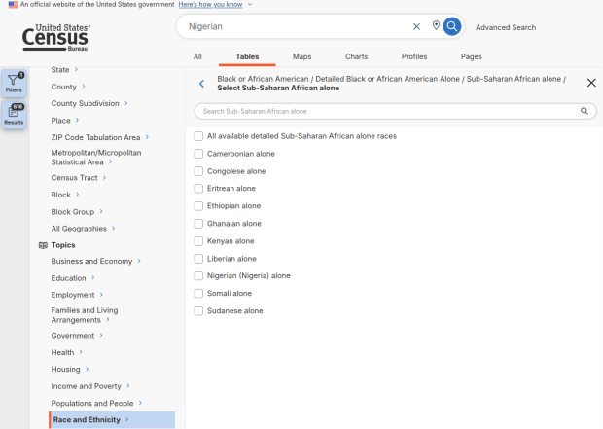Expand Income and Poverty topic
The height and width of the screenshot is (429, 603).
tap(90, 386)
